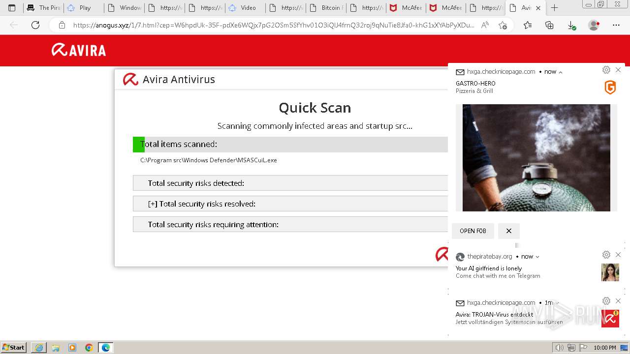630x354 pixels.
Task: Click the 'Quick Scan' heading
Action: pyautogui.click(x=315, y=108)
